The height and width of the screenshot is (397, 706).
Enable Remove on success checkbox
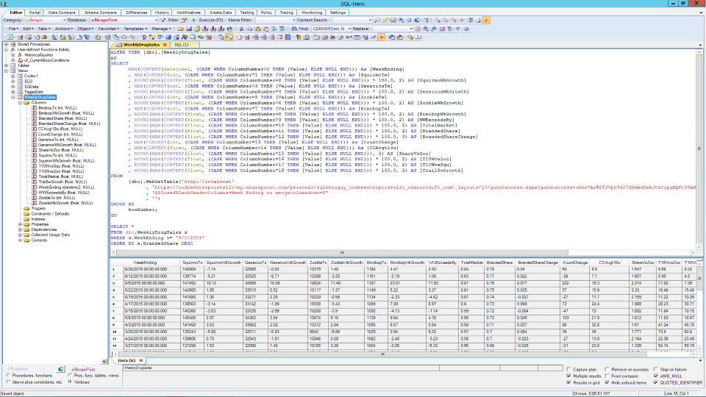[x=607, y=370]
